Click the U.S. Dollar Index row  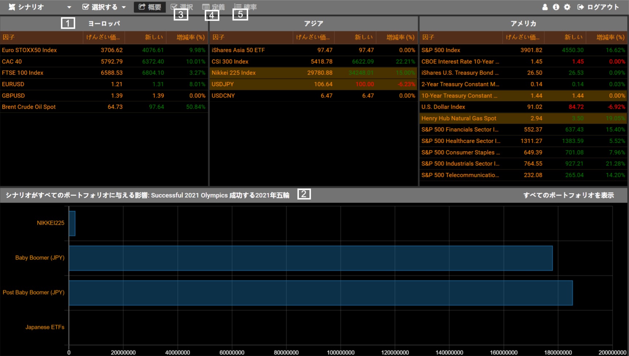tap(523, 107)
